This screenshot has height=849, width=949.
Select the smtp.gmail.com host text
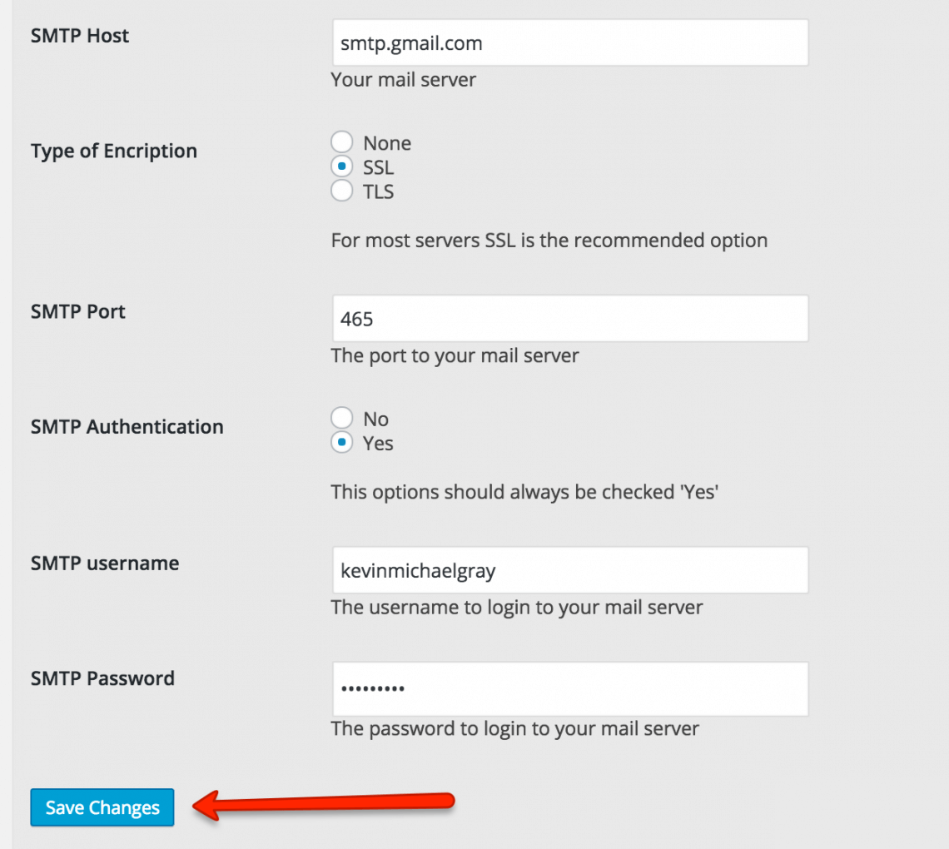point(410,43)
